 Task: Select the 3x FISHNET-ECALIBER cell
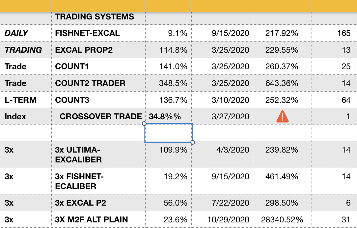click(x=79, y=182)
